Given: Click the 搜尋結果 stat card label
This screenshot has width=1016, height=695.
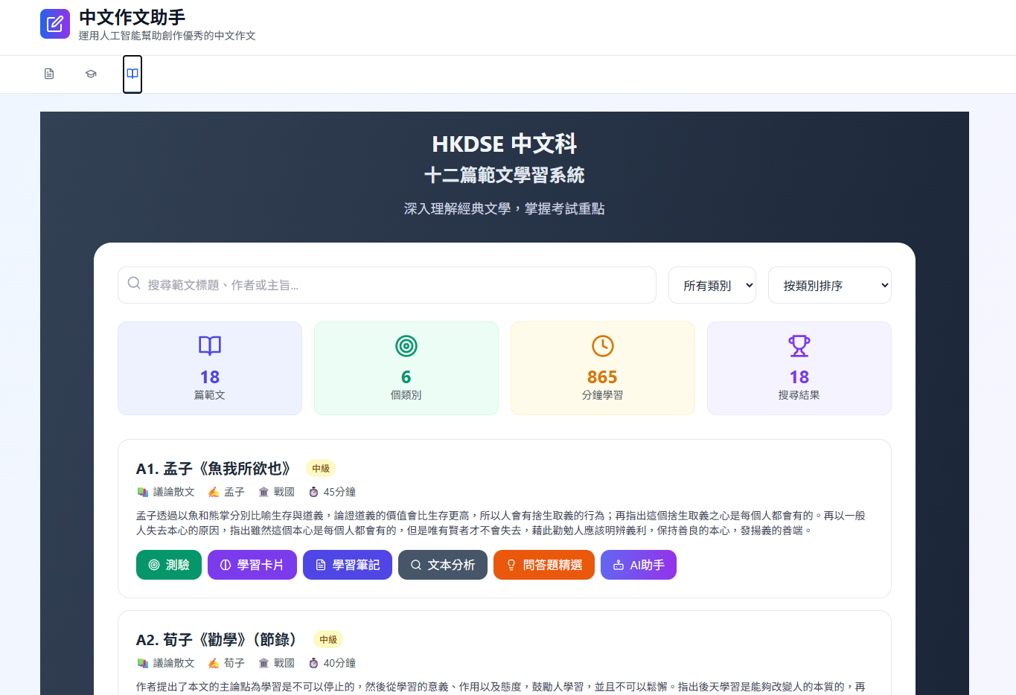Looking at the screenshot, I should click(799, 395).
